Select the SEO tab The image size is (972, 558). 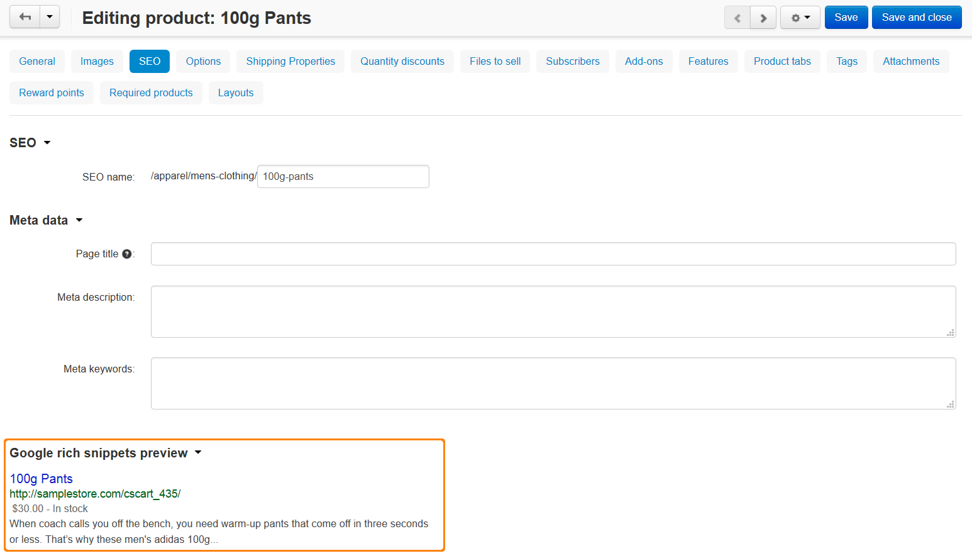coord(150,61)
